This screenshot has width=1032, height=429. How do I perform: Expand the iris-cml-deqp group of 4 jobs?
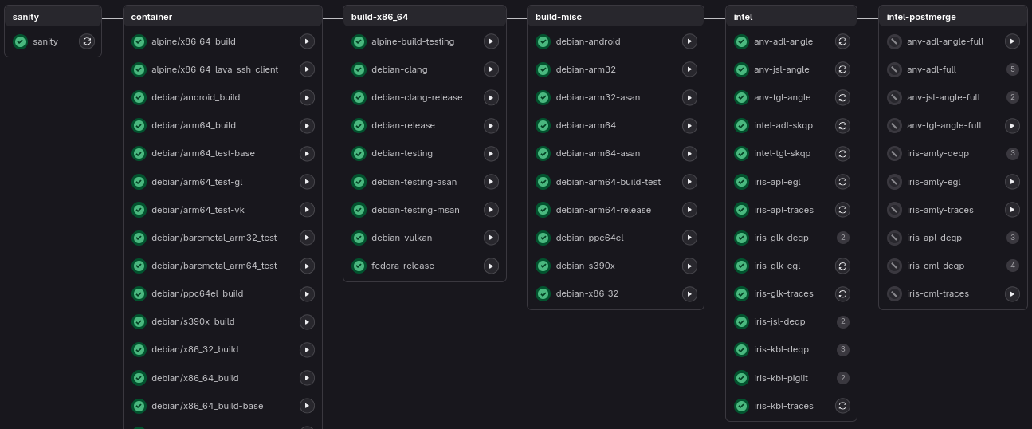tap(1013, 266)
